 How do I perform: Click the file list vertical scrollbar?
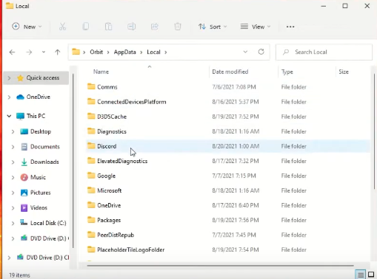coord(374,131)
